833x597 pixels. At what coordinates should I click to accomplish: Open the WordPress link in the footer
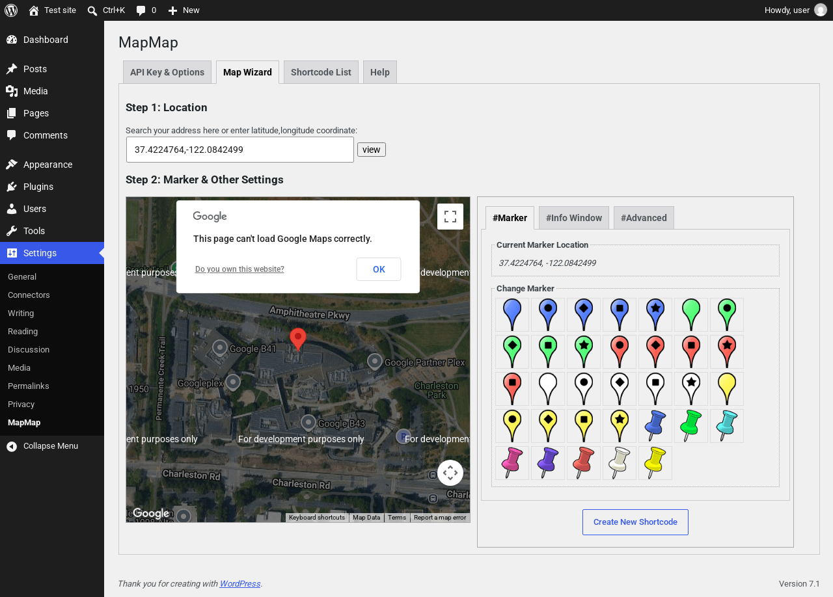pos(240,583)
